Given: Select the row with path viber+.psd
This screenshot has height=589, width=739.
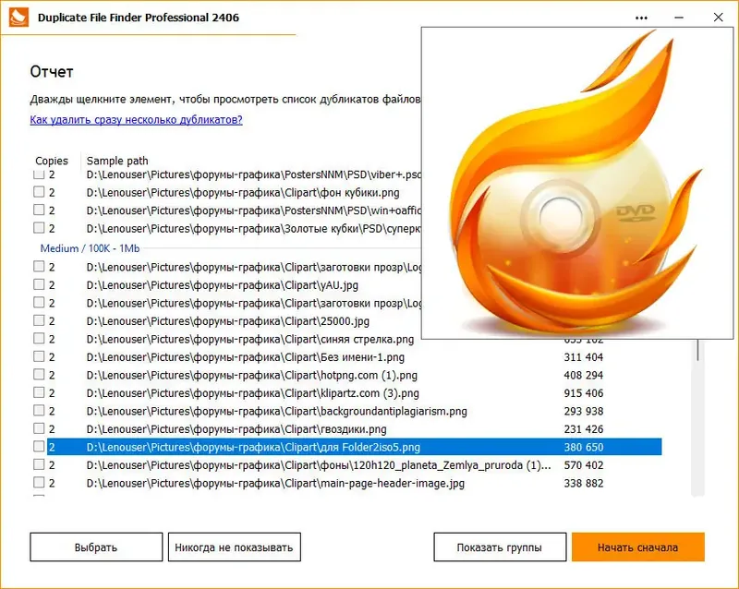Looking at the screenshot, I should tap(253, 174).
